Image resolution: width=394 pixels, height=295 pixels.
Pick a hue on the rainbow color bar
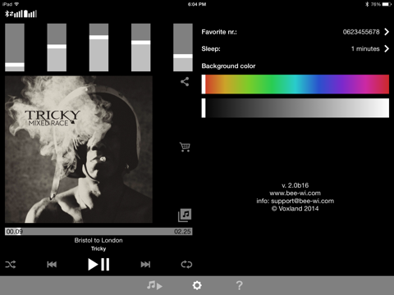click(295, 84)
